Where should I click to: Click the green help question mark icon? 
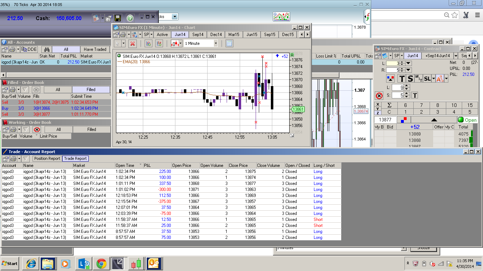(130, 18)
